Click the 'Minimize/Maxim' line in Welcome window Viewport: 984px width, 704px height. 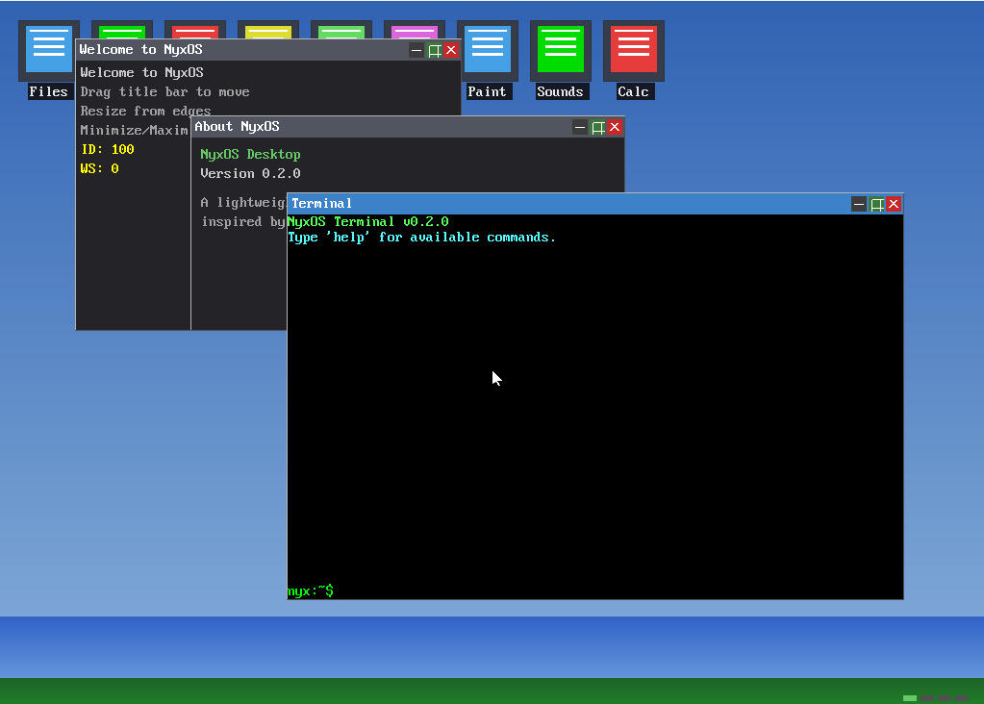(x=135, y=131)
